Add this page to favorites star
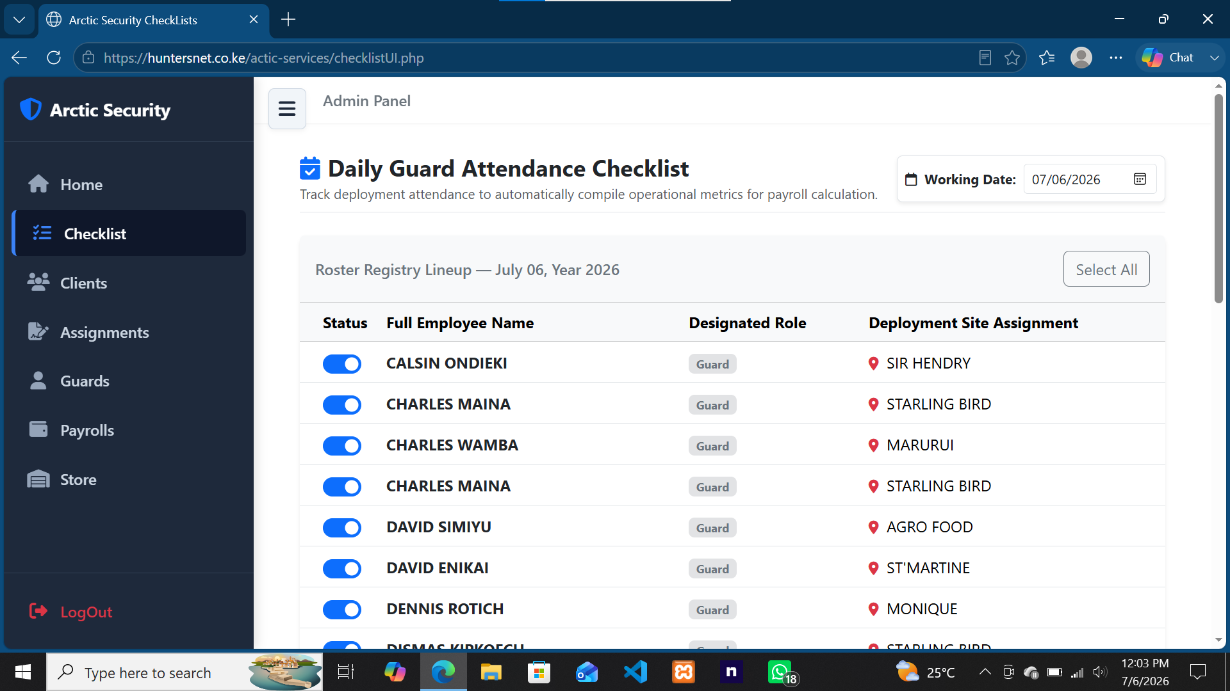Image resolution: width=1230 pixels, height=691 pixels. click(1012, 58)
